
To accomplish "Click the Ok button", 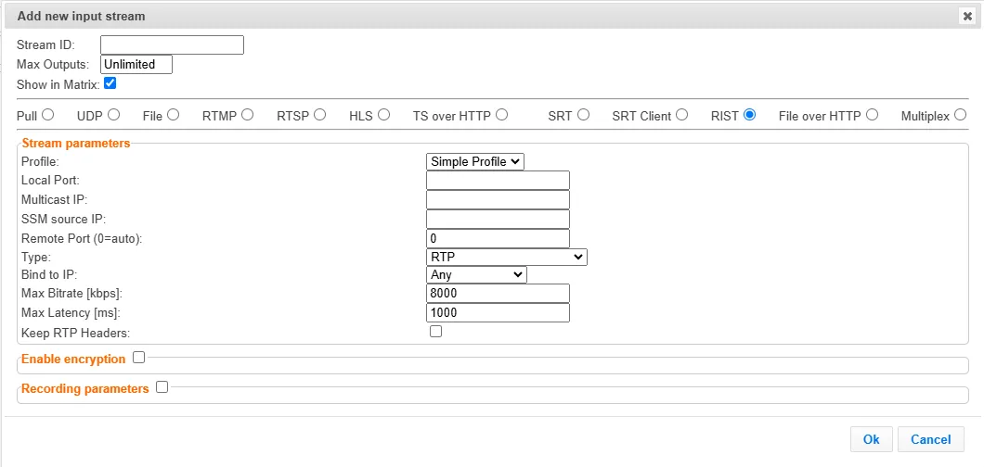I will [x=871, y=439].
